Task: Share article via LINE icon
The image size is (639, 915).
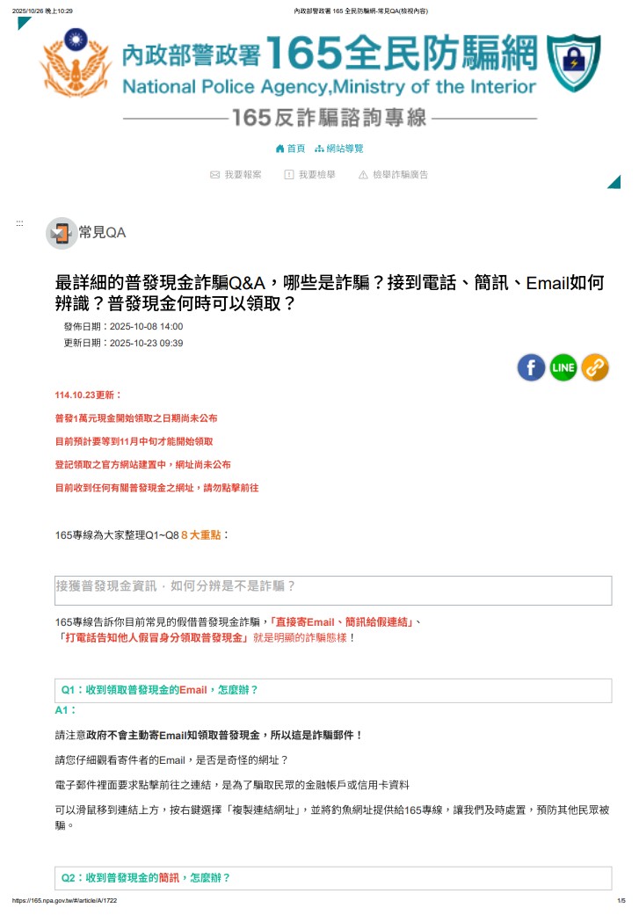Action: point(563,367)
